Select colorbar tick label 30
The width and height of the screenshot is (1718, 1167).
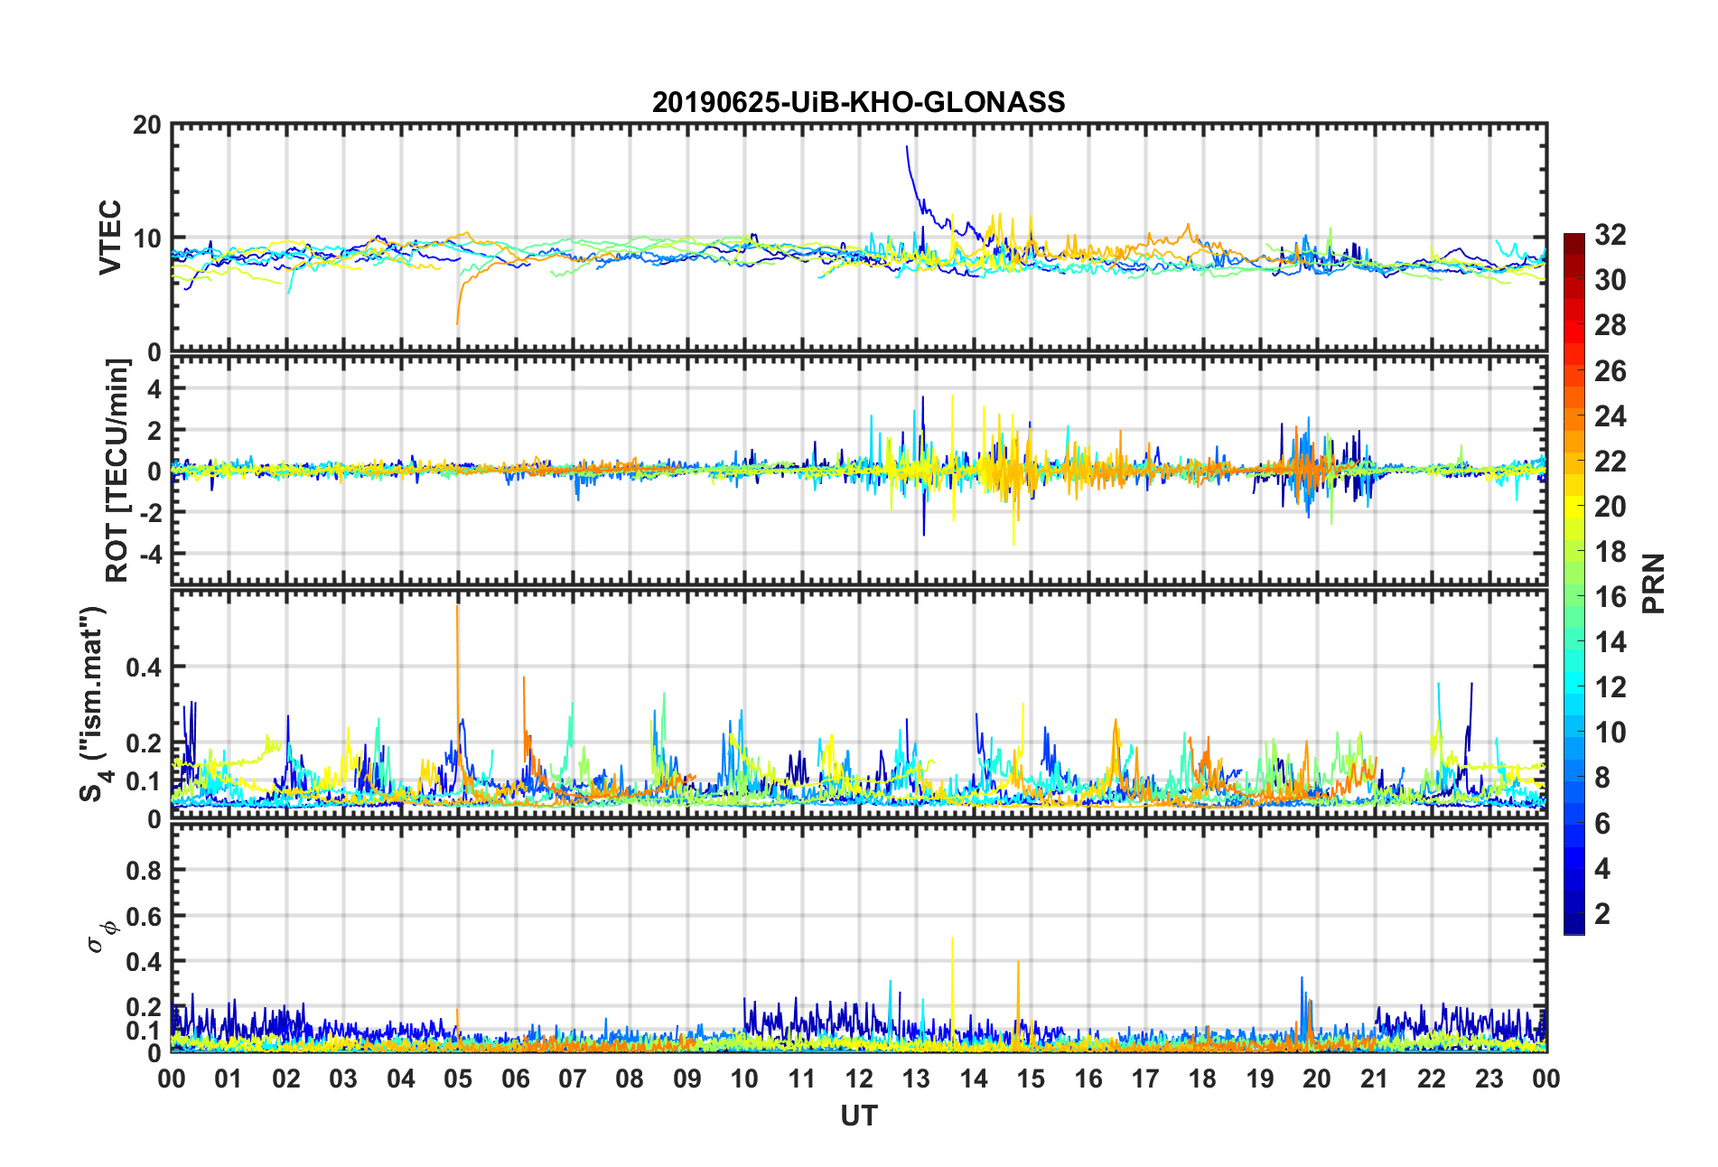[1610, 280]
